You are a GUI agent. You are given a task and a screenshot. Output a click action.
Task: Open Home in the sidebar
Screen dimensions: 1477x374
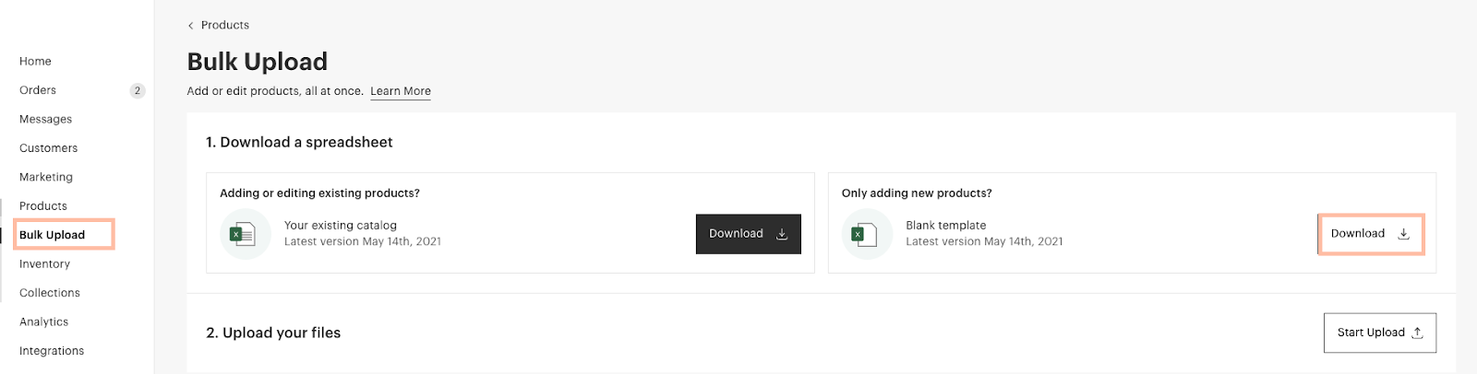[x=35, y=62]
